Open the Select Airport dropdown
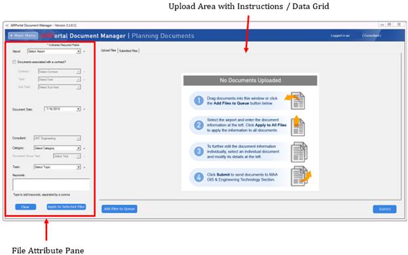This screenshot has height=255, width=408. click(54, 52)
